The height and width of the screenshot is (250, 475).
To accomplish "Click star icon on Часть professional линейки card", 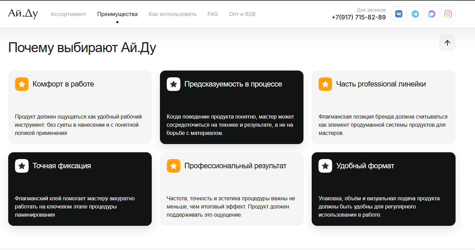I will click(325, 84).
